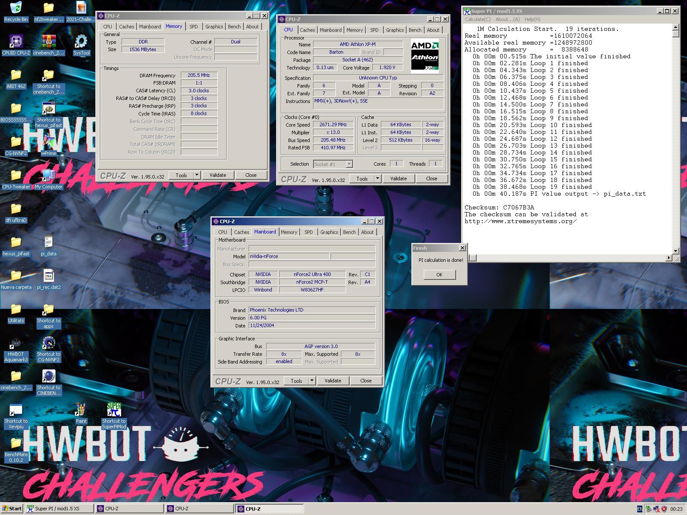Open the Recycle Bin desktop icon

point(16,12)
